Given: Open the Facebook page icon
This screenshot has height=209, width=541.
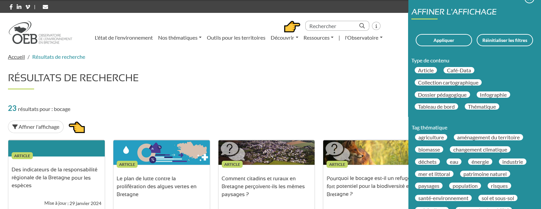Looking at the screenshot, I should [11, 7].
